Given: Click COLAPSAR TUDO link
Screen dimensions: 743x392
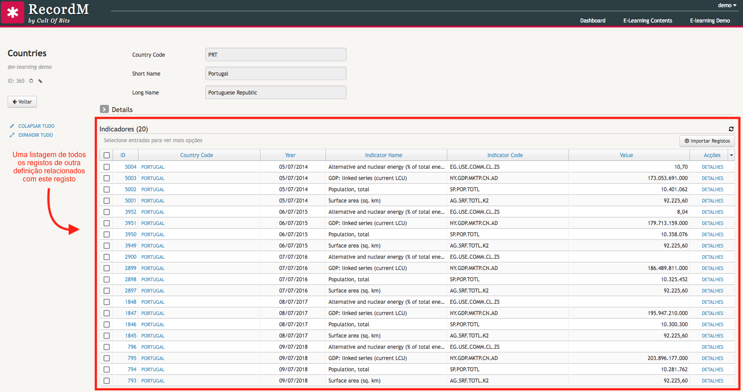Looking at the screenshot, I should 36,126.
